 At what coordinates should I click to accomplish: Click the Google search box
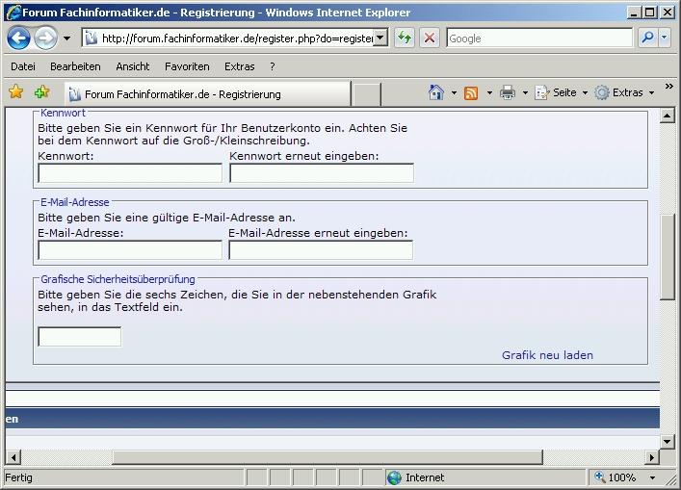(539, 39)
